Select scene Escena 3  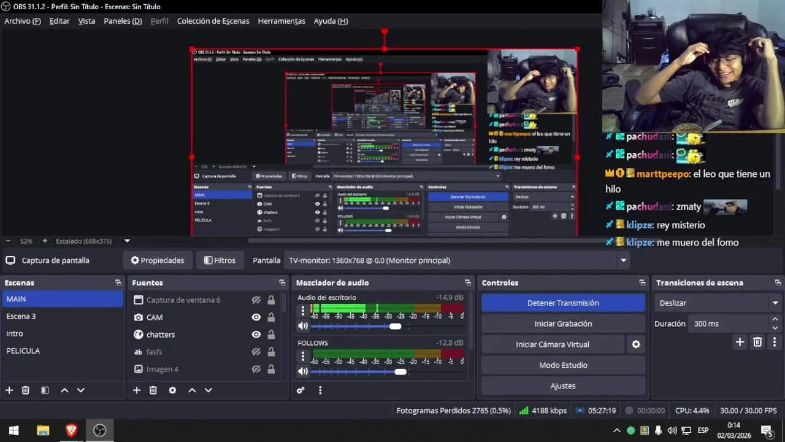click(62, 316)
